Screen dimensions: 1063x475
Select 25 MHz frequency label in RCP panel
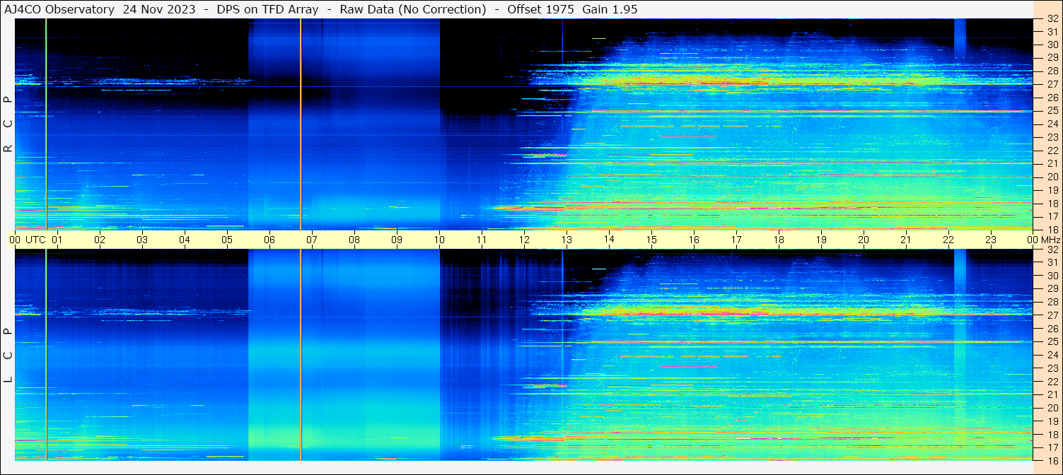click(x=1051, y=111)
